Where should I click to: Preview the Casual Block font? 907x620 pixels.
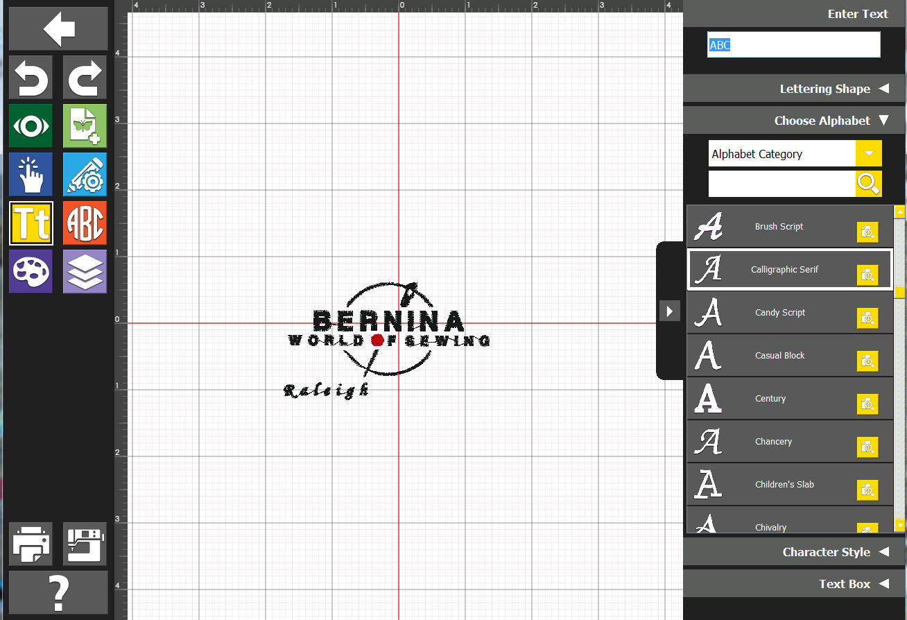coord(867,361)
